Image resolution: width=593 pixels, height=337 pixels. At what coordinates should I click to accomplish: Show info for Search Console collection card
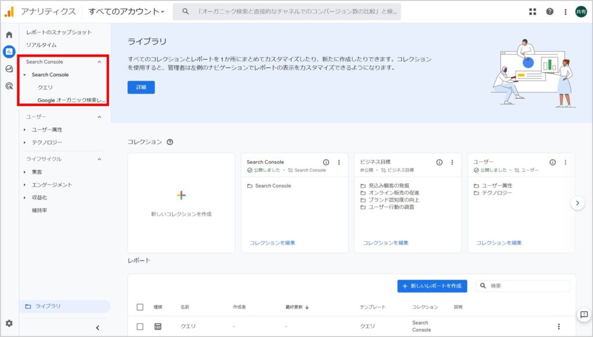click(326, 162)
